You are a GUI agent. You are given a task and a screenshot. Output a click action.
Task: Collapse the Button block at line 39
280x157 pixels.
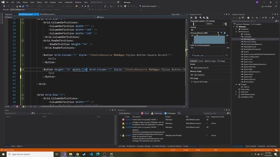[23, 69]
